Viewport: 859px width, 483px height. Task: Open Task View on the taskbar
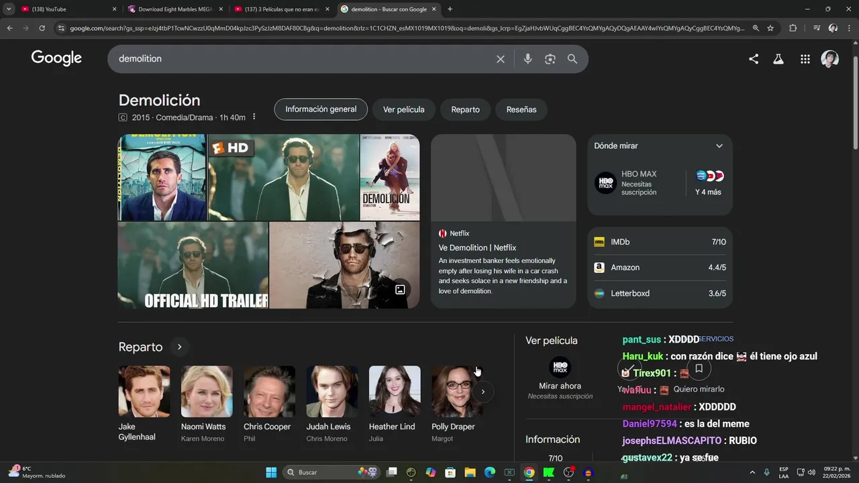point(392,472)
